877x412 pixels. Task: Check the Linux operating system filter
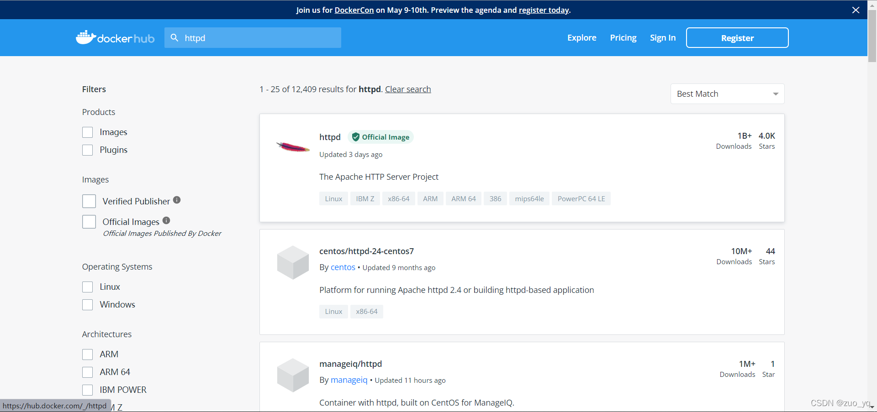[87, 287]
